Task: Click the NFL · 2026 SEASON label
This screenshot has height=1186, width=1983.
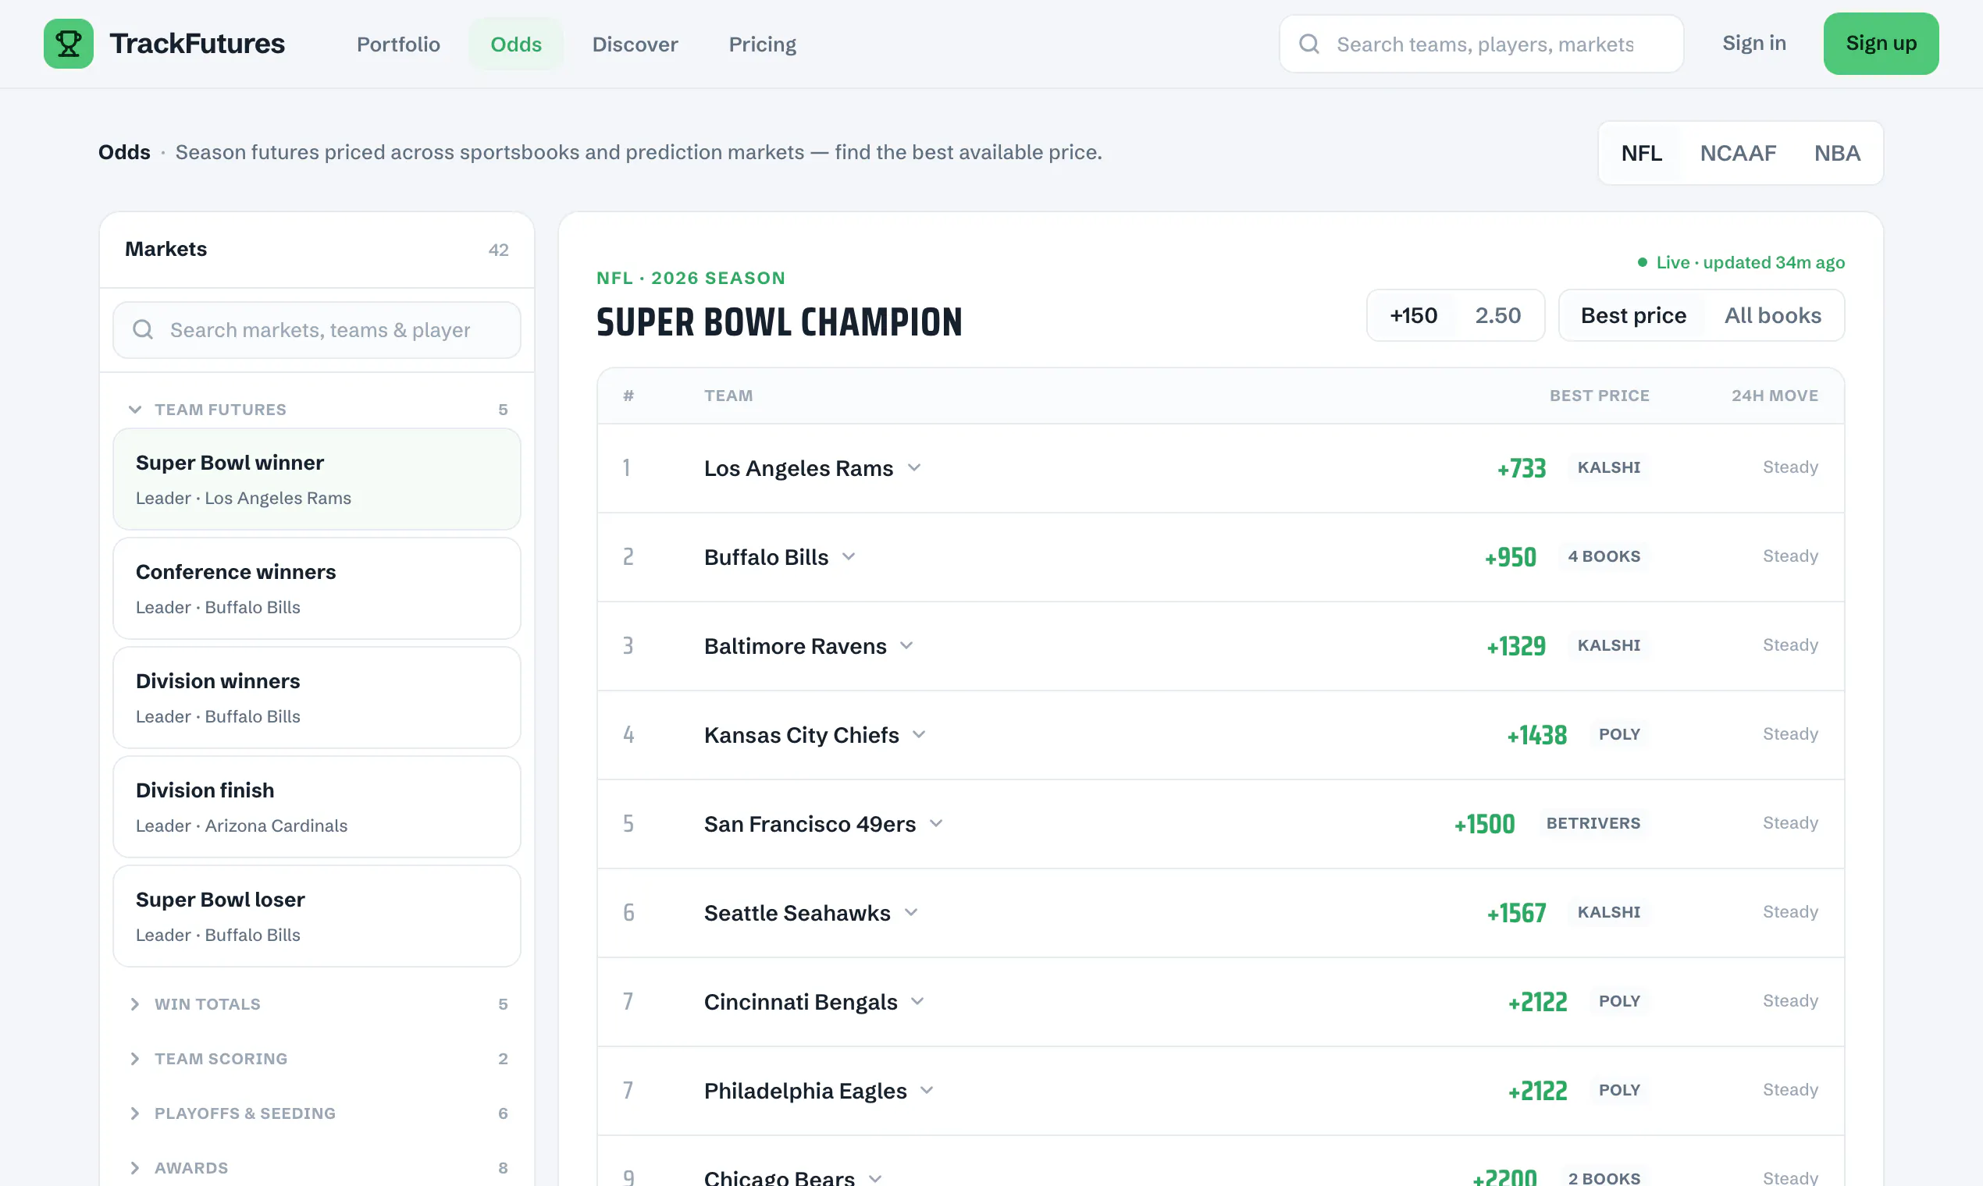Action: (x=691, y=278)
